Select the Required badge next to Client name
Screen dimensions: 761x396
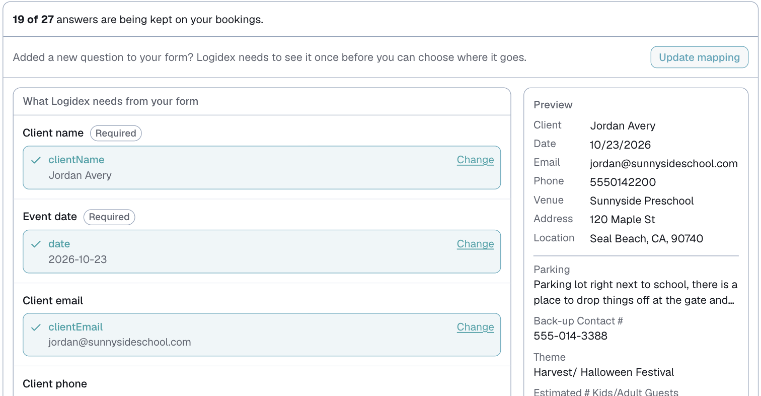point(116,134)
